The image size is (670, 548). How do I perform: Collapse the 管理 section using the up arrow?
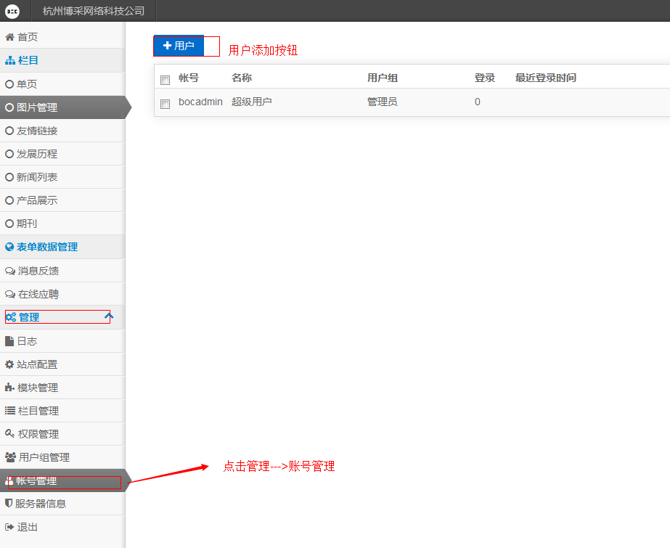click(x=109, y=317)
